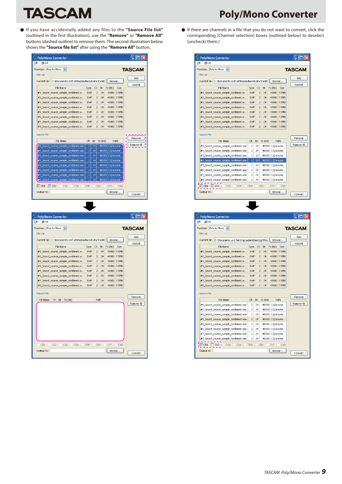Image resolution: width=342 pixels, height=484 pixels.
Task: Click Remove in the all-rows-selected window
Action: tap(136, 138)
